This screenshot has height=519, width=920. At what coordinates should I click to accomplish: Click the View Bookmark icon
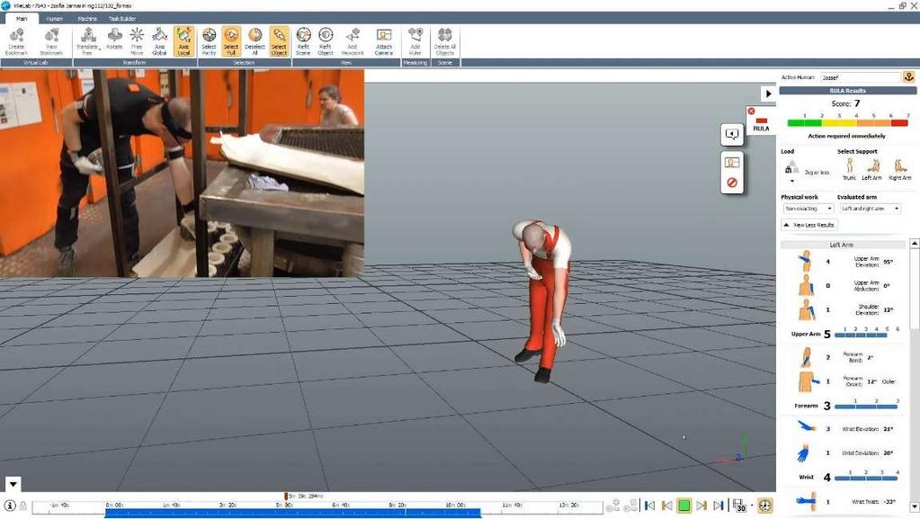(x=51, y=41)
